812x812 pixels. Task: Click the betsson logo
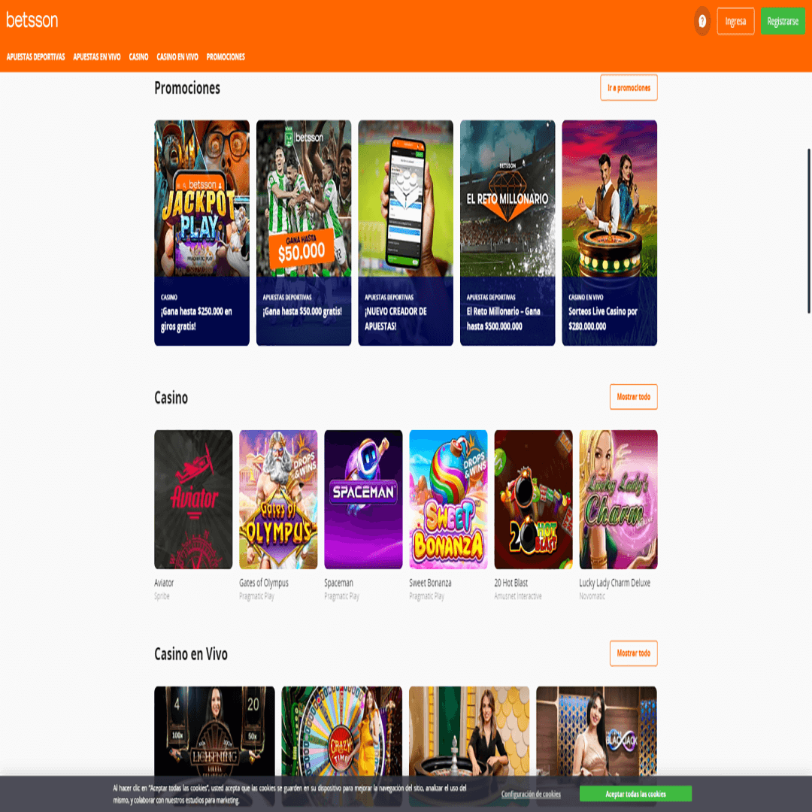(x=32, y=20)
